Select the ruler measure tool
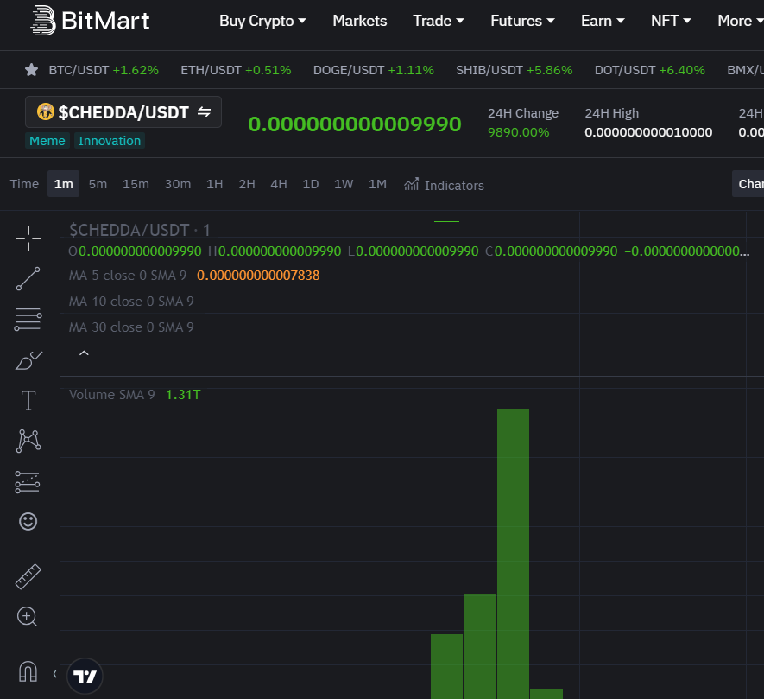This screenshot has width=764, height=699. [x=28, y=576]
